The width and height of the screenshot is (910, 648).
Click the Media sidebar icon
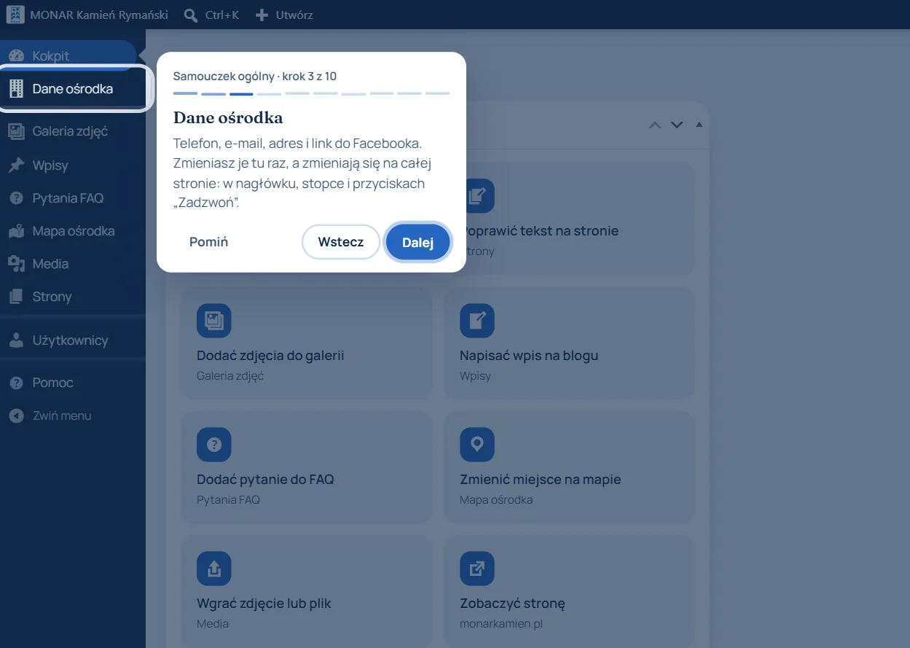(x=16, y=264)
